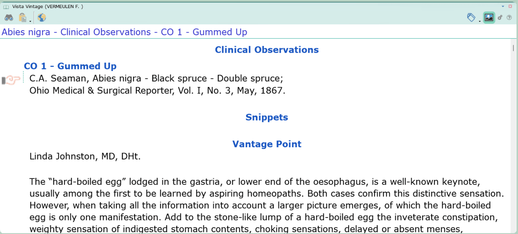Click the pointing hand marker icon
Image resolution: width=518 pixels, height=234 pixels.
pyautogui.click(x=11, y=80)
